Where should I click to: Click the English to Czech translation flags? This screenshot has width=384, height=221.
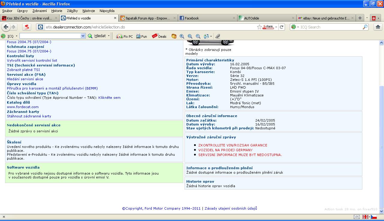369,217
